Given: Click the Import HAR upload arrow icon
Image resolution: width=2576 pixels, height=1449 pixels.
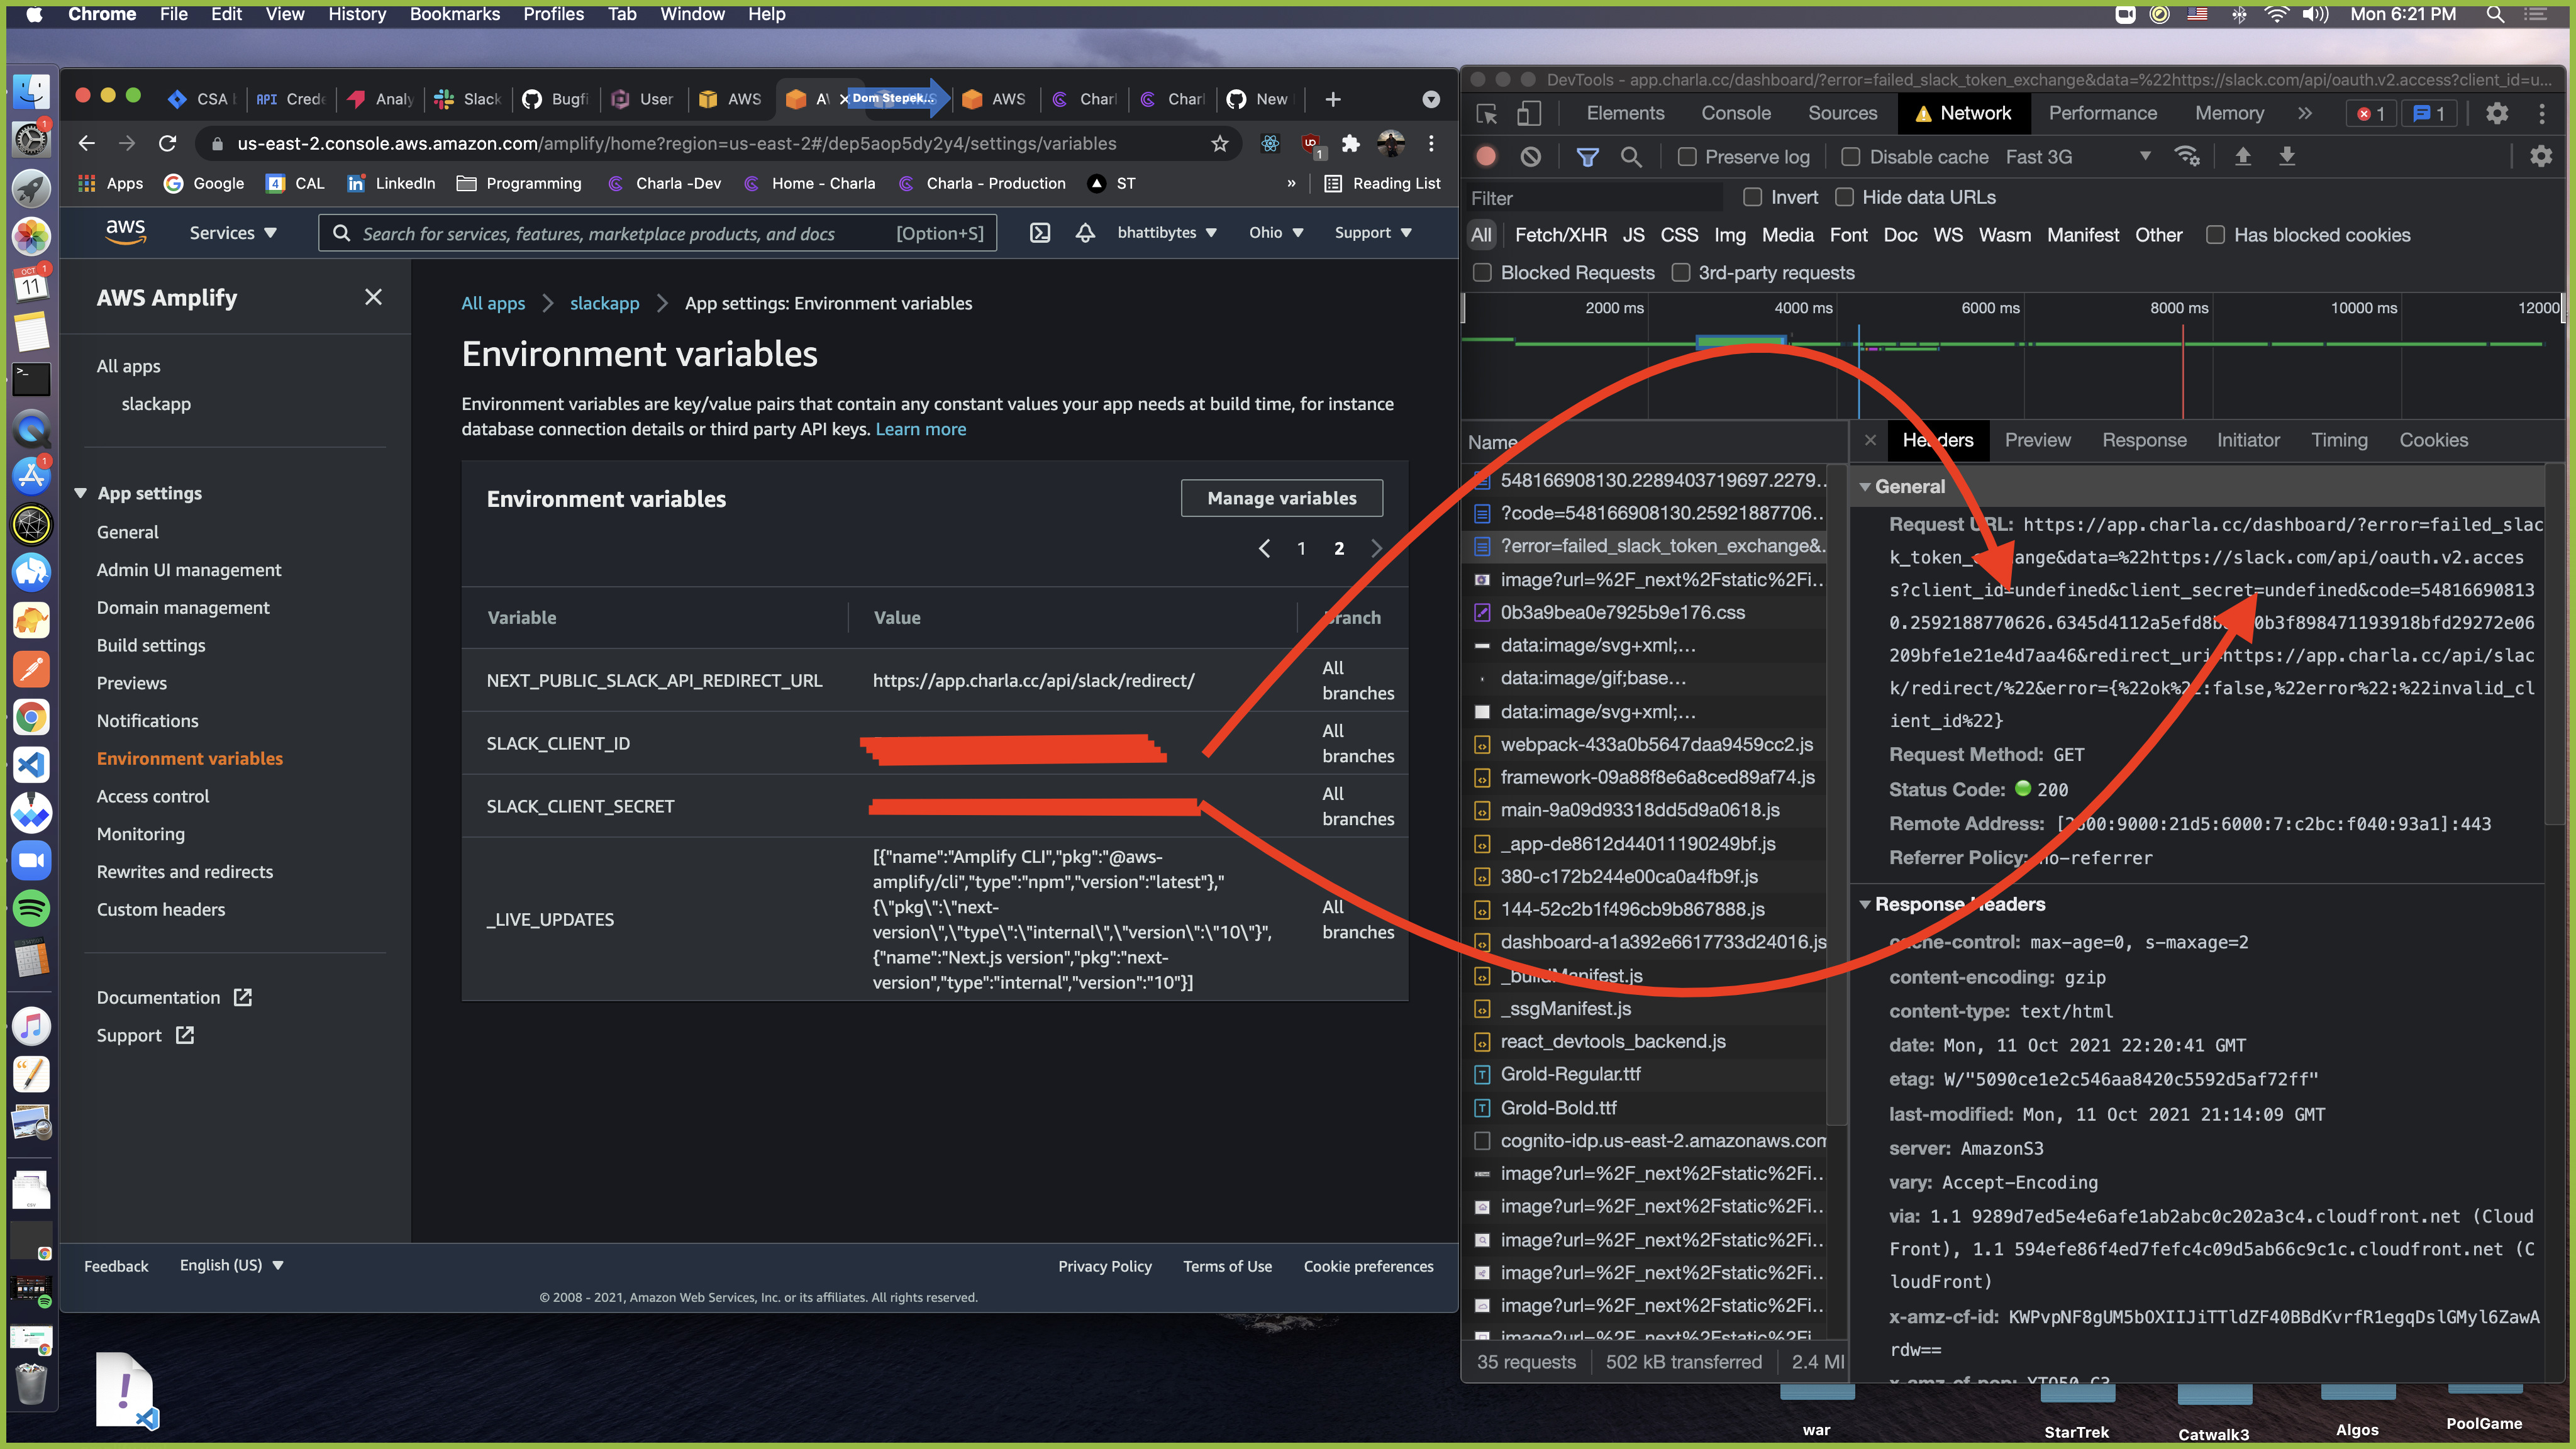Looking at the screenshot, I should pos(2243,157).
